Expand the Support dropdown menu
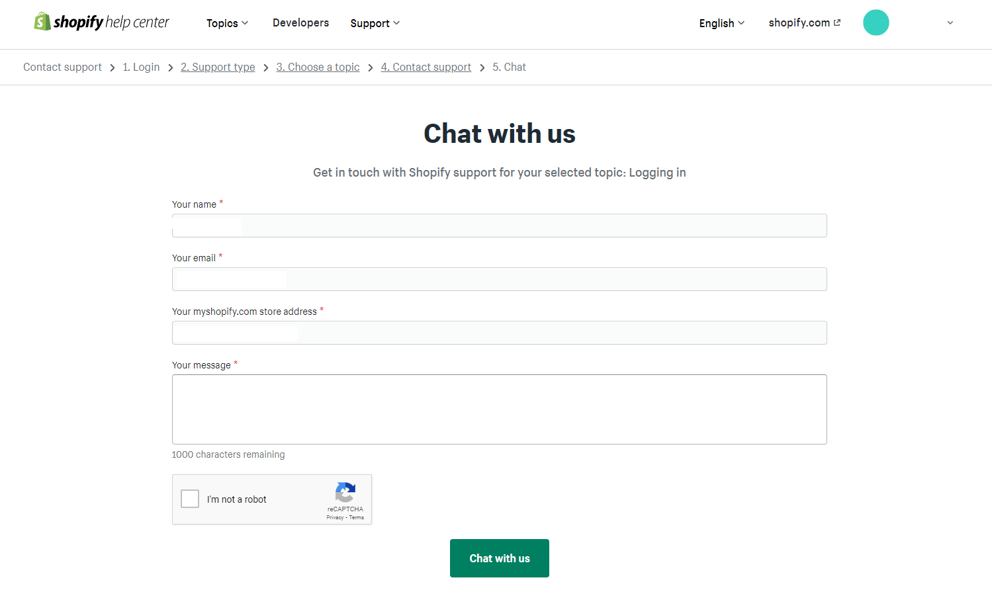This screenshot has height=592, width=992. tap(375, 23)
